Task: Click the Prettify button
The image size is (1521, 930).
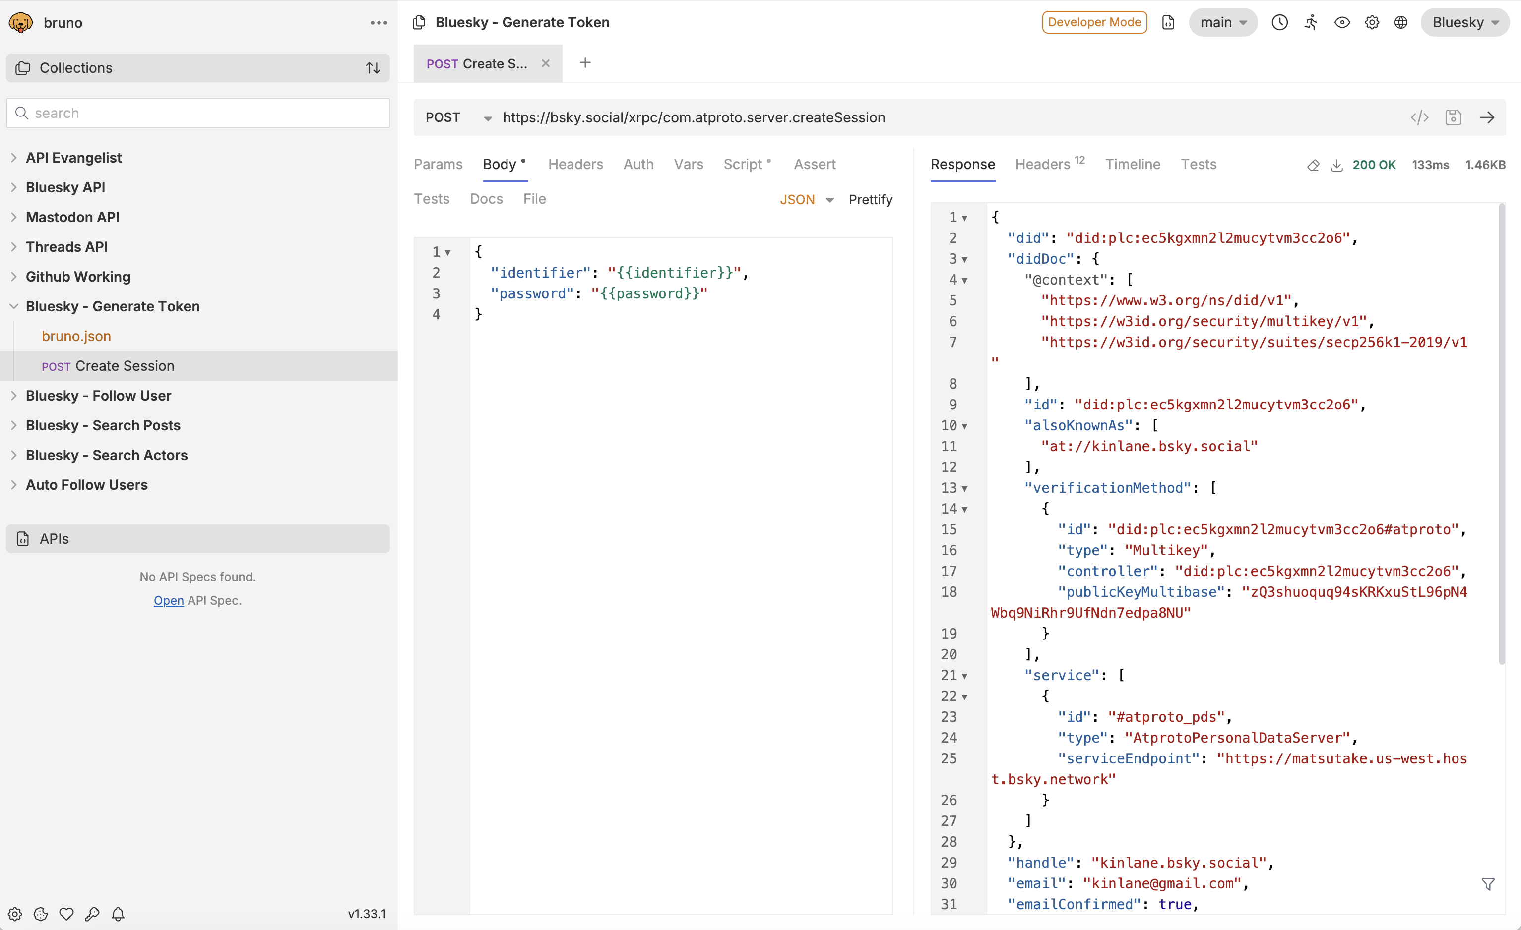Action: tap(870, 199)
